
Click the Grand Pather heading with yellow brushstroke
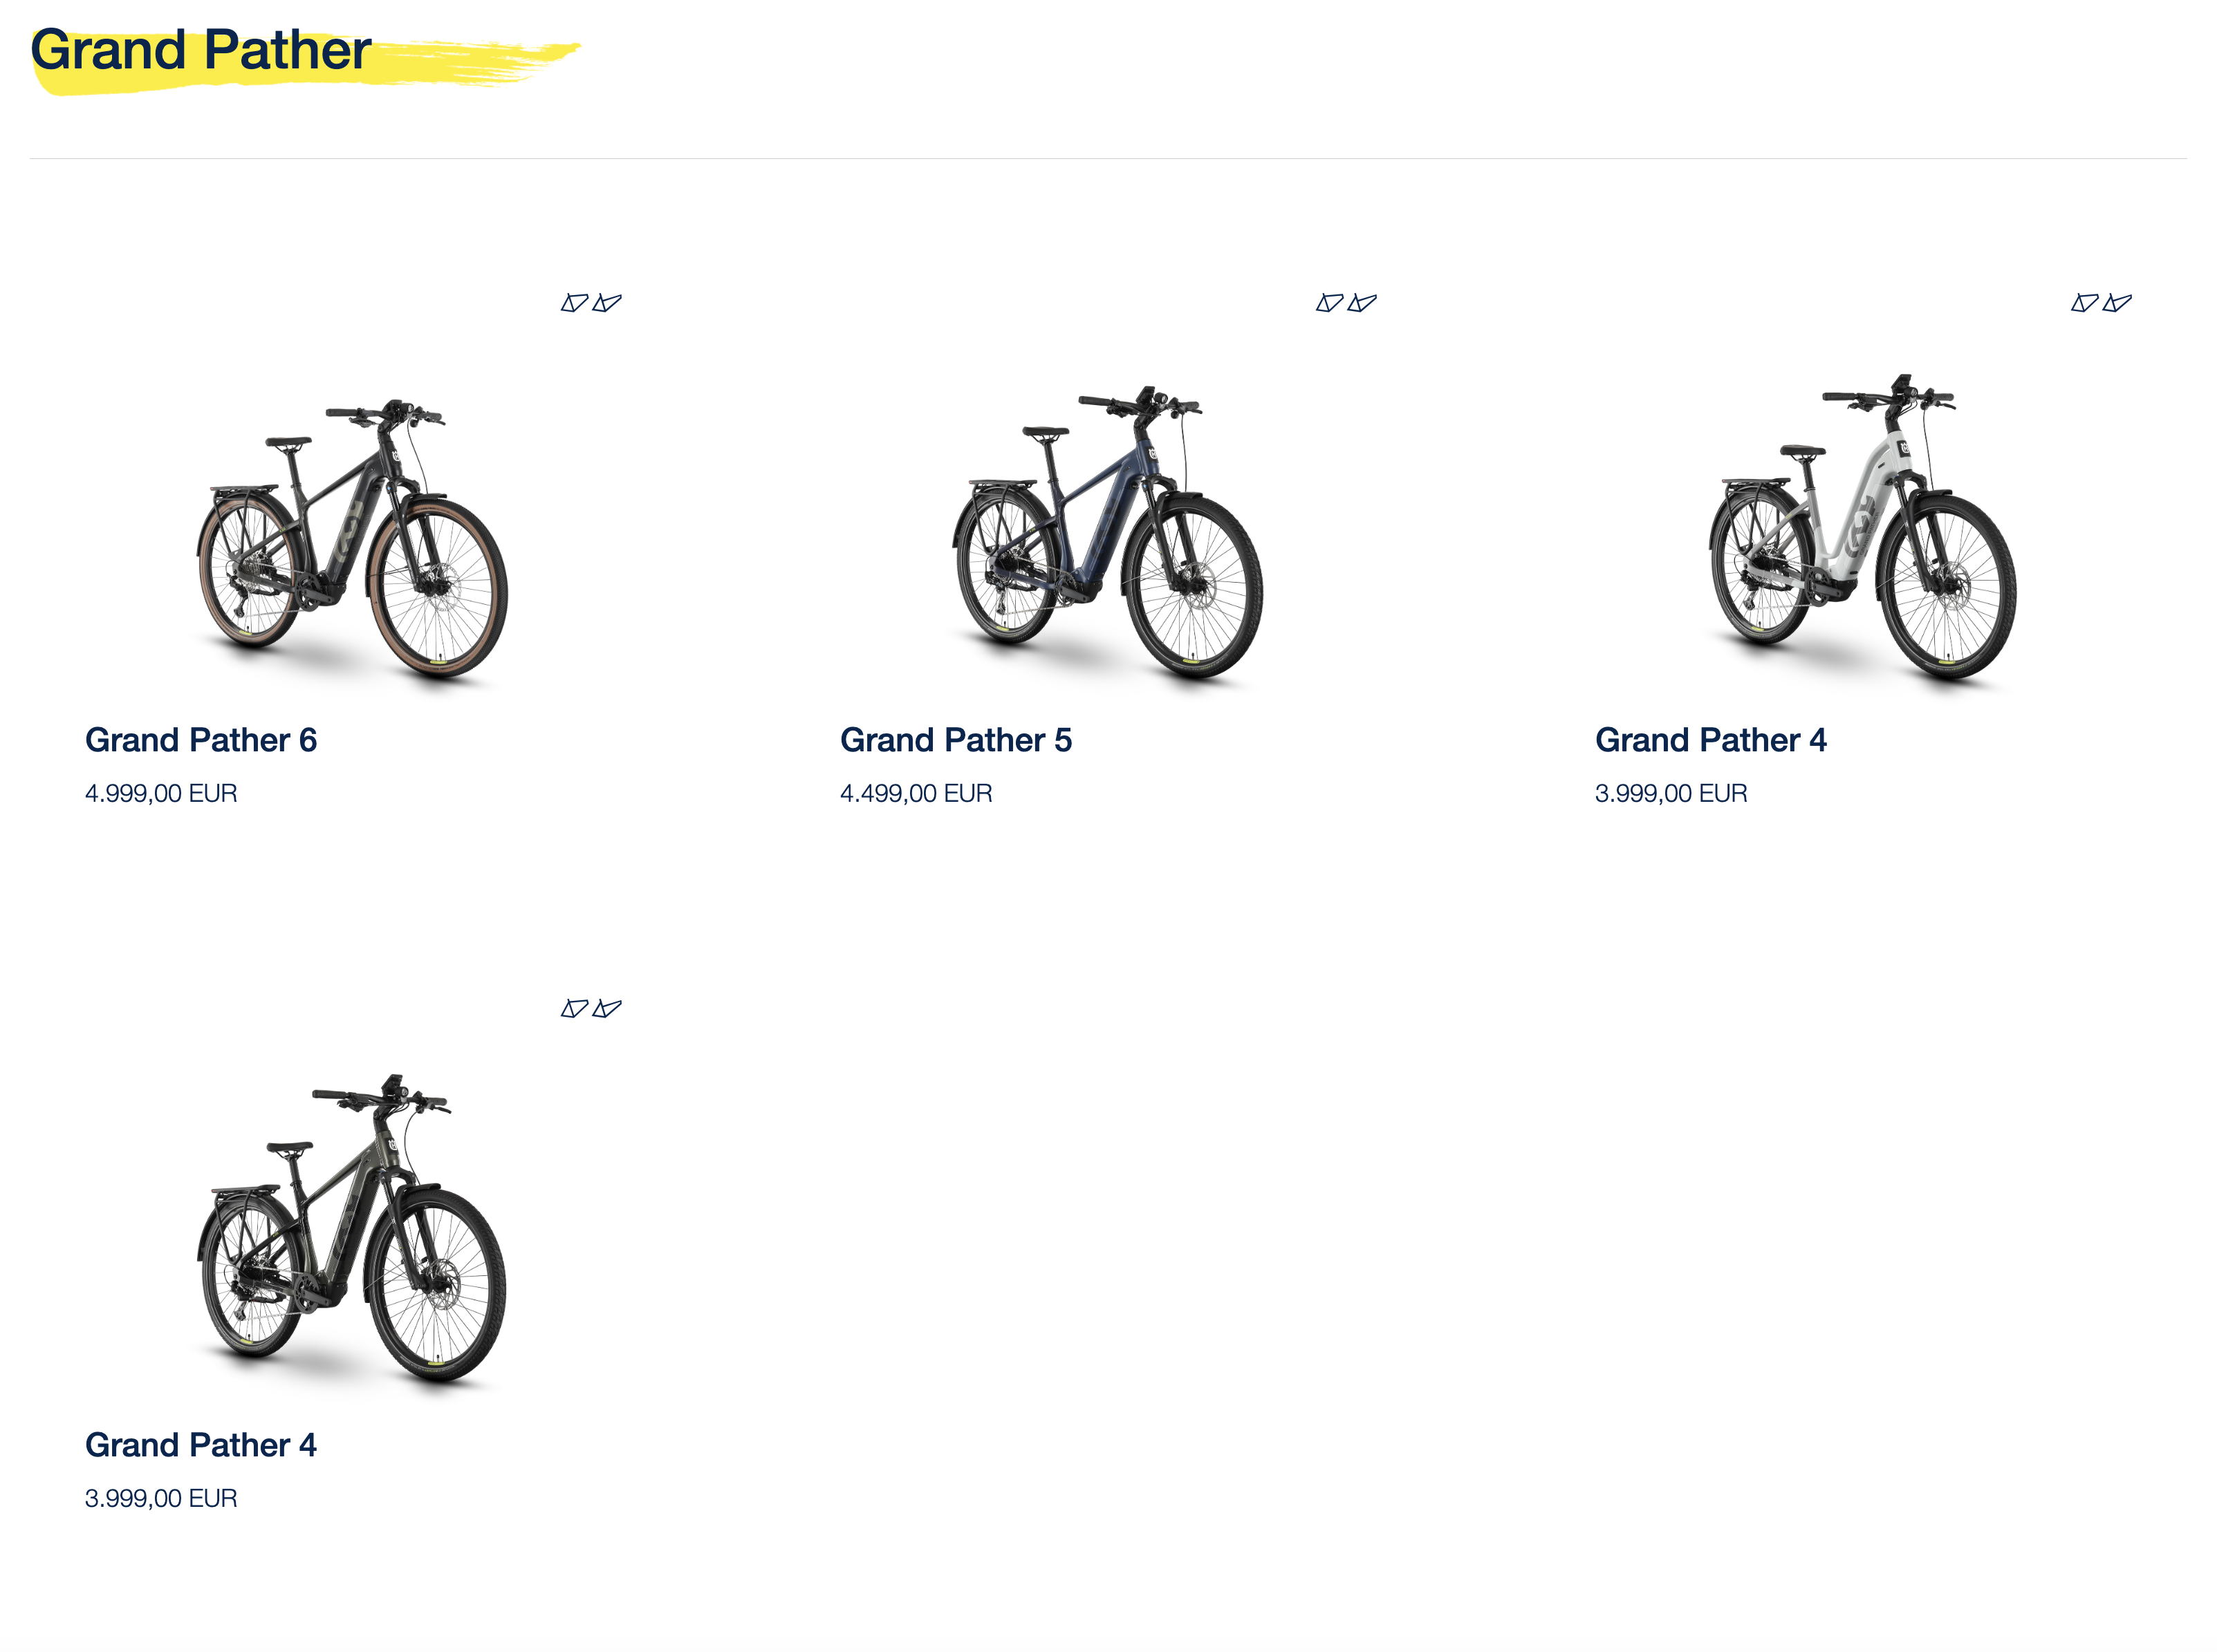pyautogui.click(x=201, y=50)
